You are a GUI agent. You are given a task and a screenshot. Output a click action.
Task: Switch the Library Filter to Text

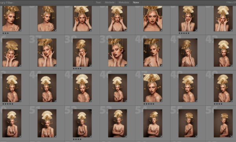[x=98, y=2]
